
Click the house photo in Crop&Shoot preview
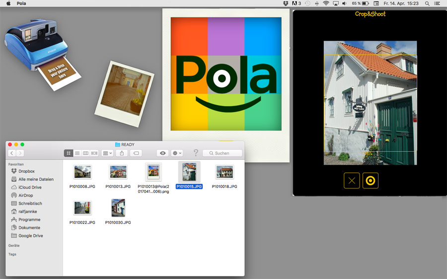(370, 103)
